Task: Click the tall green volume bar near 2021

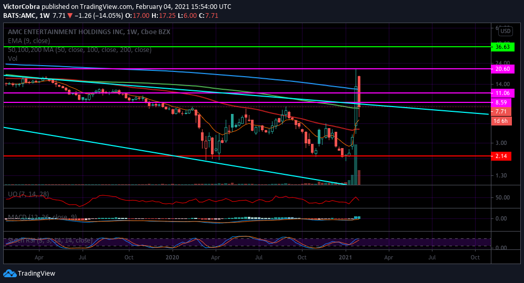Action: (356, 164)
